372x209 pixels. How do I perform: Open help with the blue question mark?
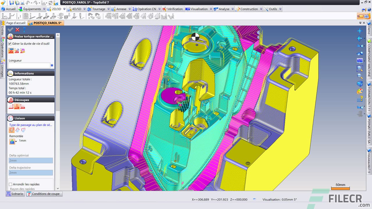click(x=24, y=30)
